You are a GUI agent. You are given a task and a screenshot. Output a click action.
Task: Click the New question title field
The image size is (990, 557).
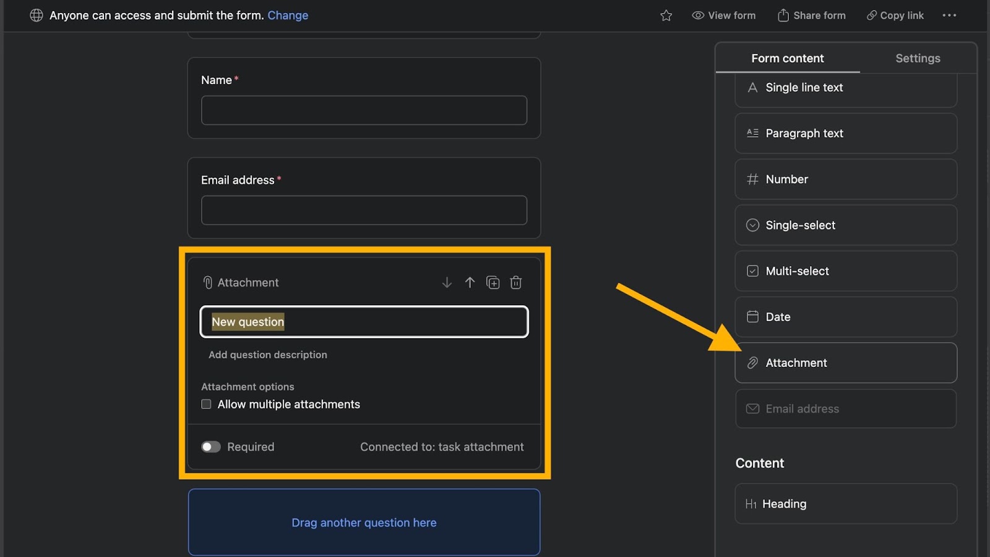pos(364,322)
